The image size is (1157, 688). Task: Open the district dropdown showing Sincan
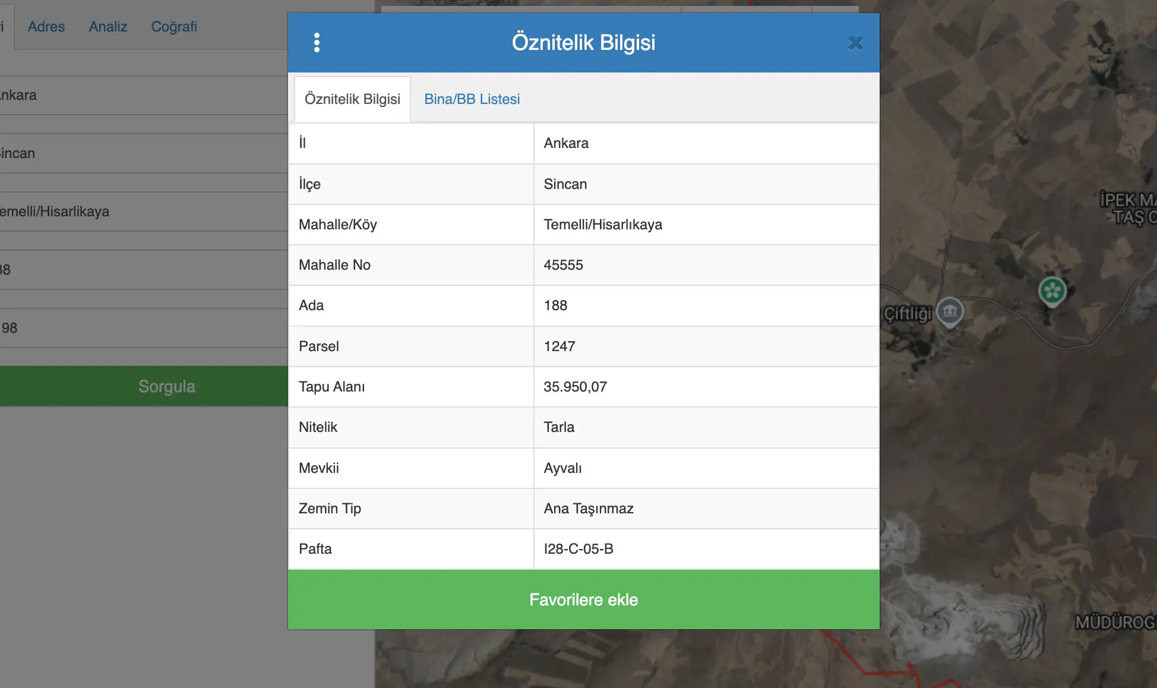[144, 153]
